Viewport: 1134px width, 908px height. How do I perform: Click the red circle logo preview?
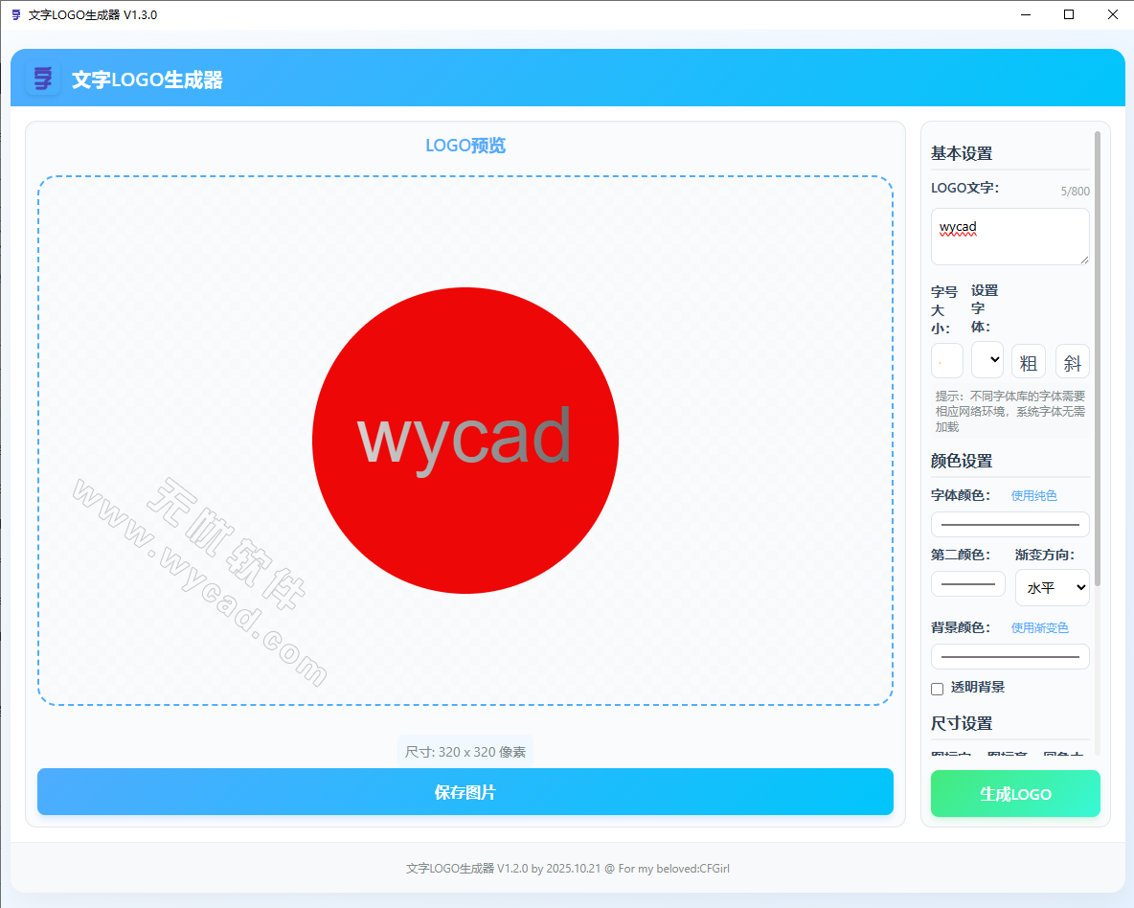point(465,440)
